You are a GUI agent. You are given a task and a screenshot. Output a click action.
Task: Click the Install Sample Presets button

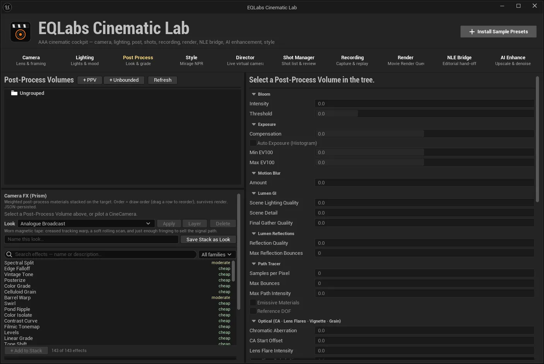498,32
